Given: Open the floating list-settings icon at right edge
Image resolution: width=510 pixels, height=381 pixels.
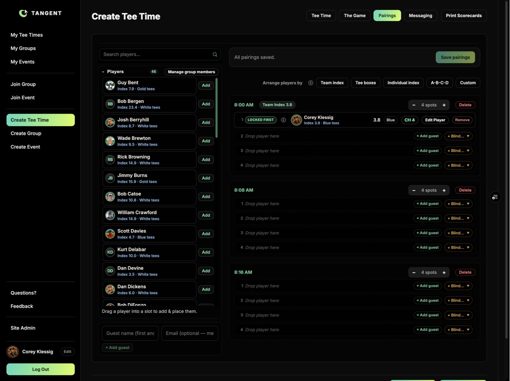Looking at the screenshot, I should (x=496, y=197).
